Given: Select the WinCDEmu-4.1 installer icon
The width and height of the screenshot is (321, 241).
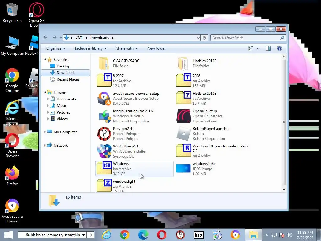Looking at the screenshot, I should (104, 151).
